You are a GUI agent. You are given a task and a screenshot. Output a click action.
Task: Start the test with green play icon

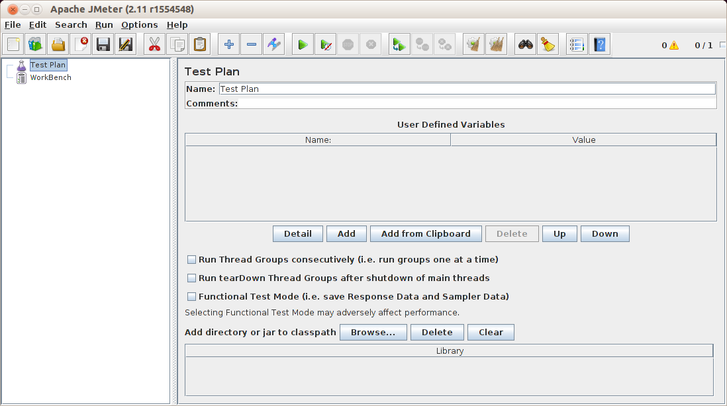coord(303,44)
